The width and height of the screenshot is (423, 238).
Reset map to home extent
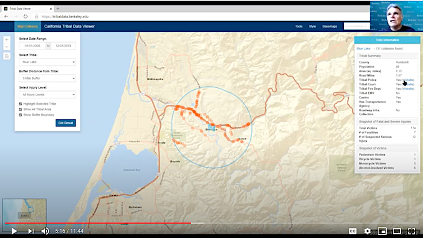coord(7,56)
